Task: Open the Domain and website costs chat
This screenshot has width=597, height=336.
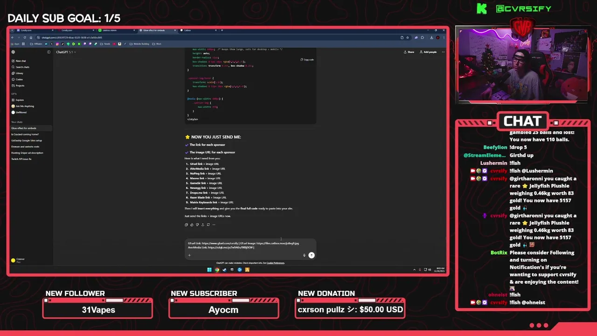Action: pos(25,147)
